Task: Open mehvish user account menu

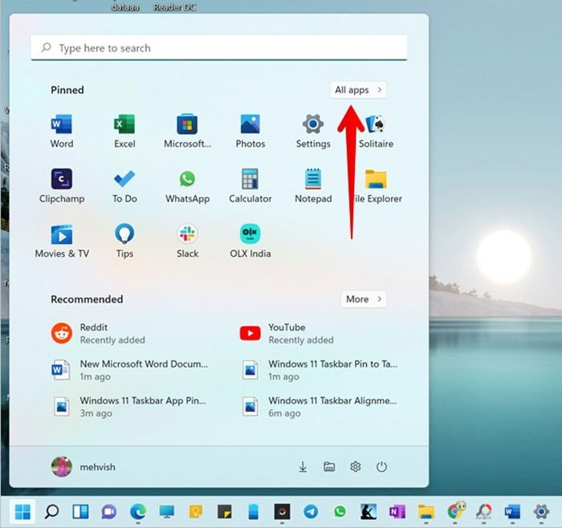Action: (x=83, y=467)
